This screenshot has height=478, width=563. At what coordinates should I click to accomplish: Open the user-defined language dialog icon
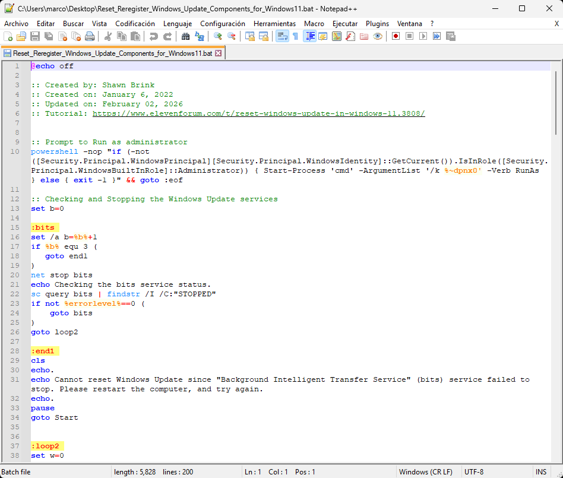click(x=323, y=36)
